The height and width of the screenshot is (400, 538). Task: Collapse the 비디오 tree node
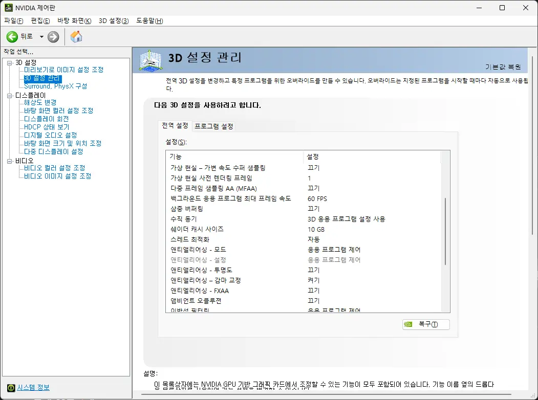(10, 161)
